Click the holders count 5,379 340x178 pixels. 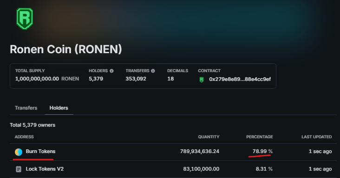coord(96,79)
